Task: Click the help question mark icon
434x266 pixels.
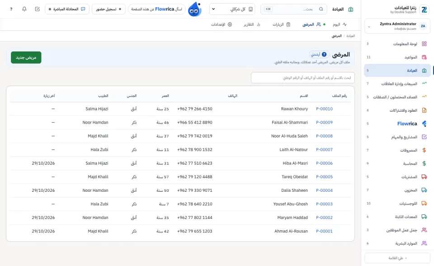Action: point(11,9)
